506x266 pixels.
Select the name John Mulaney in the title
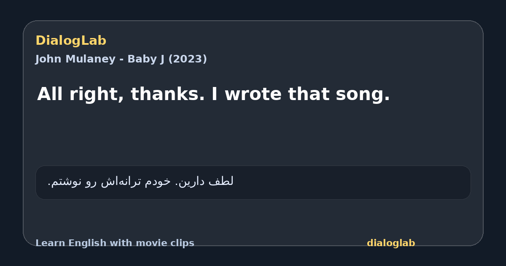(x=75, y=59)
